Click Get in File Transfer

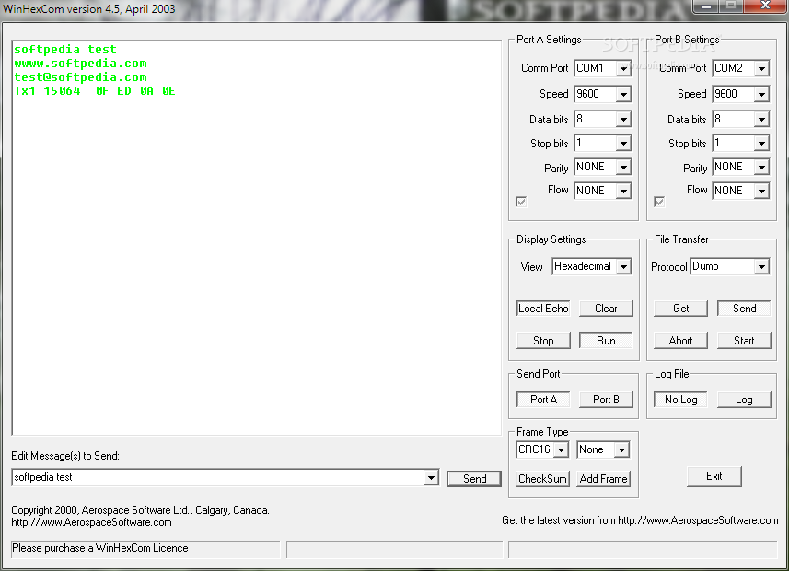point(680,309)
